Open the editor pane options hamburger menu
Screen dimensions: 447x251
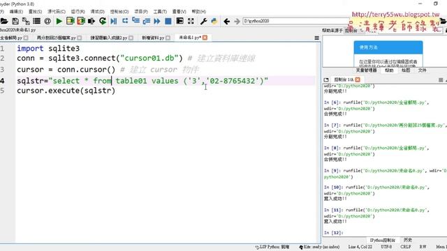[x=316, y=38]
